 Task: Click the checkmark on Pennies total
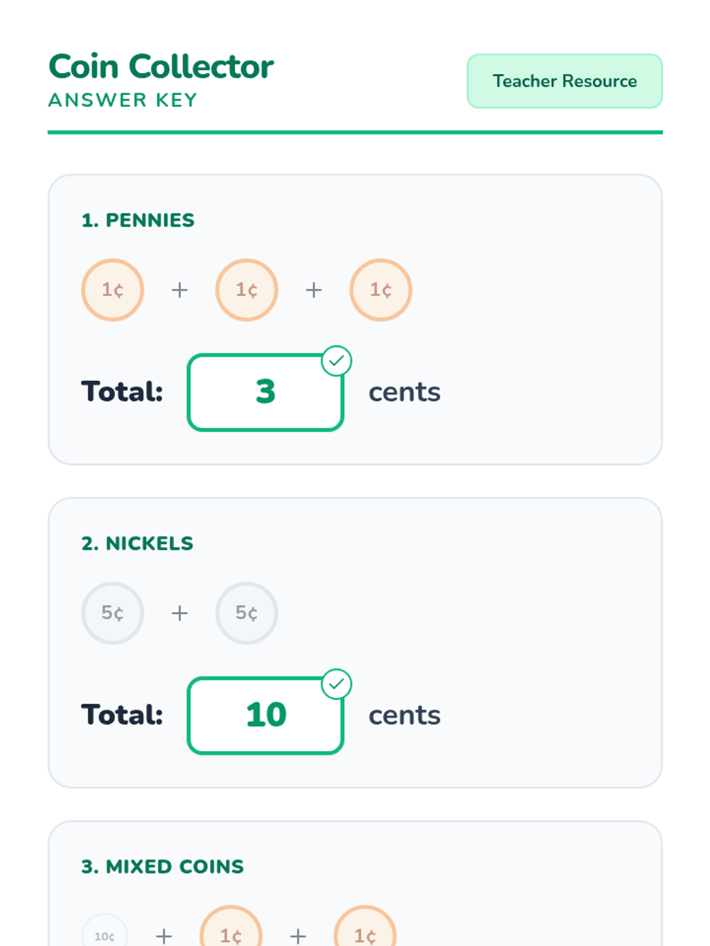(x=337, y=361)
